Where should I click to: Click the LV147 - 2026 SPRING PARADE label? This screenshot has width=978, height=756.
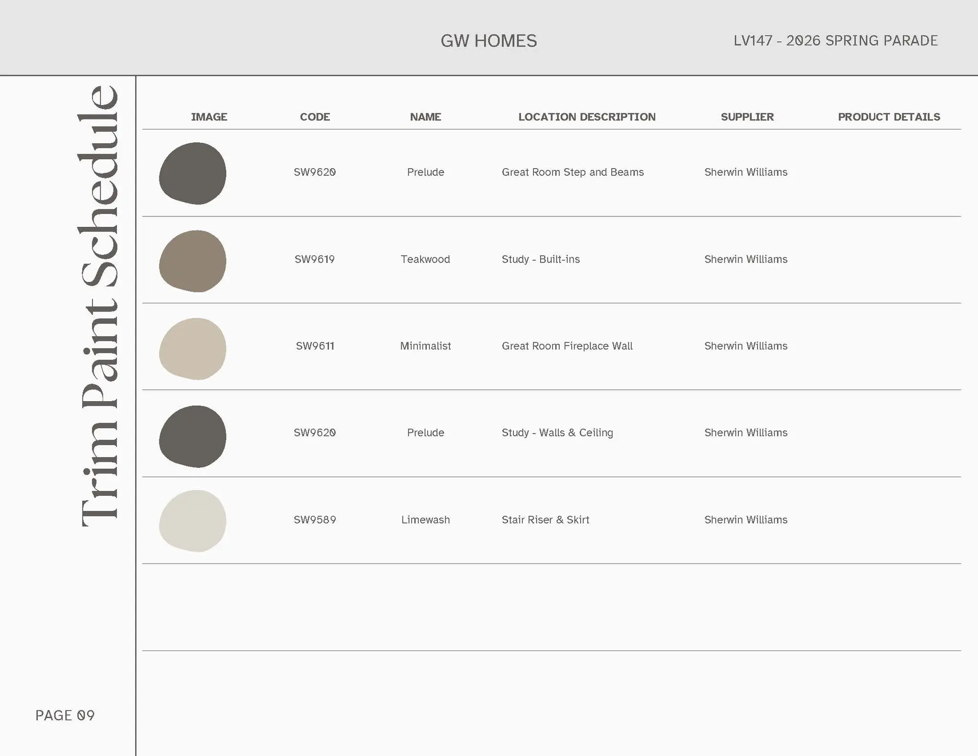coord(835,41)
